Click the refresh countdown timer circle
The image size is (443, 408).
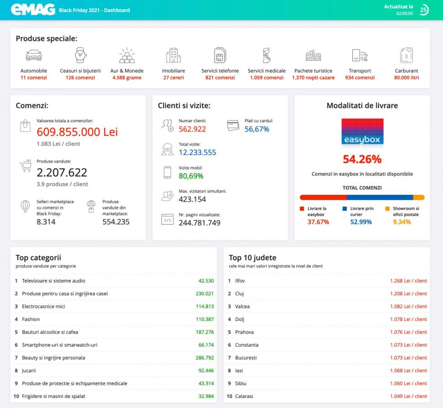424,10
